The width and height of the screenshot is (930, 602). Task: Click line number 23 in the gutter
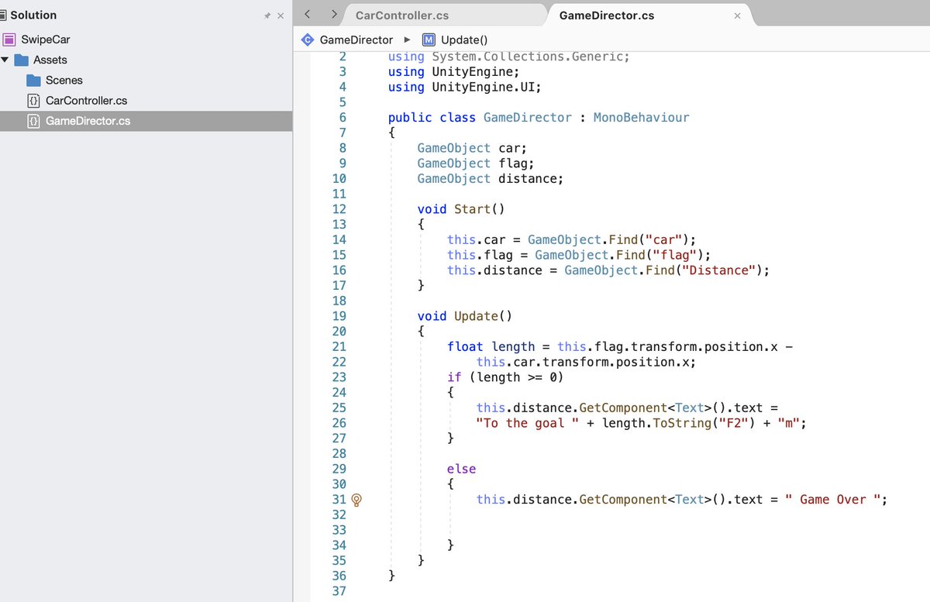tap(339, 377)
